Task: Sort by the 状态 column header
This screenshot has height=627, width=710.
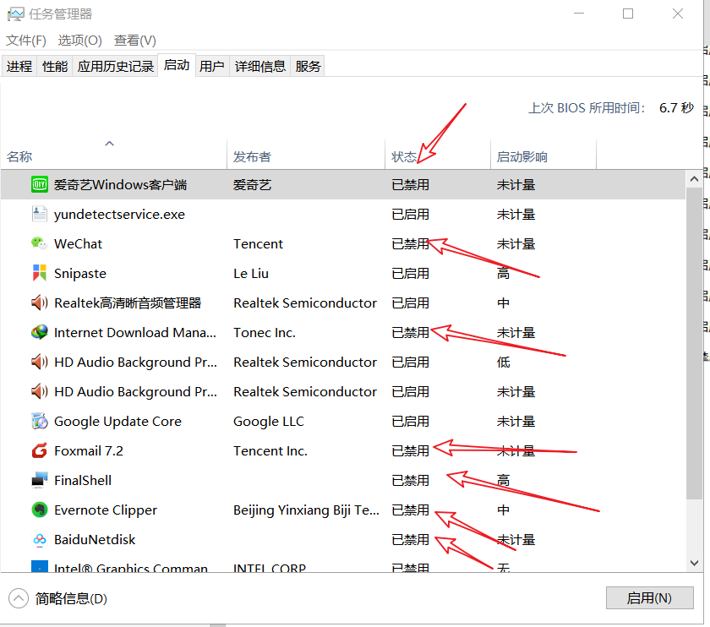Action: point(438,156)
